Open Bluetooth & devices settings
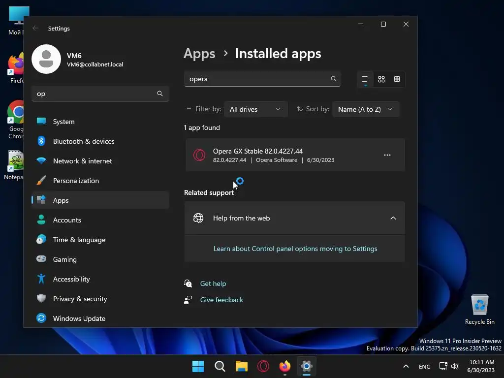Viewport: 504px width, 378px height. coord(100,141)
